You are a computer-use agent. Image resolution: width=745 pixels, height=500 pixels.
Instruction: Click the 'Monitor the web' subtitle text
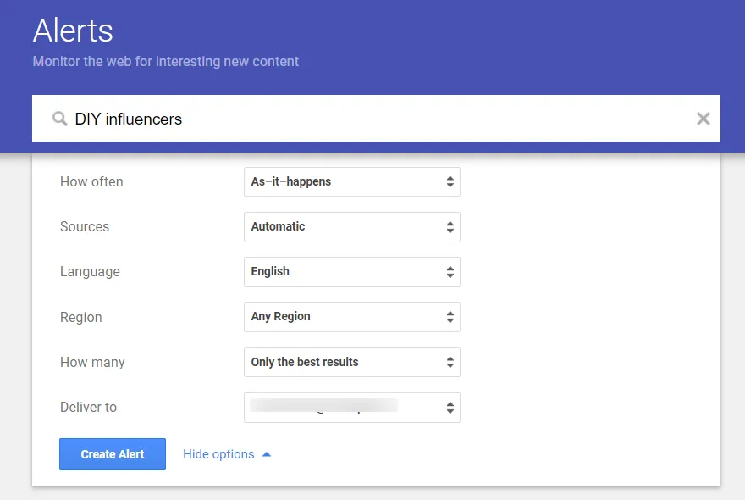tap(166, 62)
